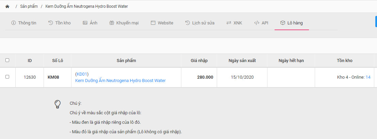Open the API tab
The width and height of the screenshot is (377, 139).
(261, 23)
